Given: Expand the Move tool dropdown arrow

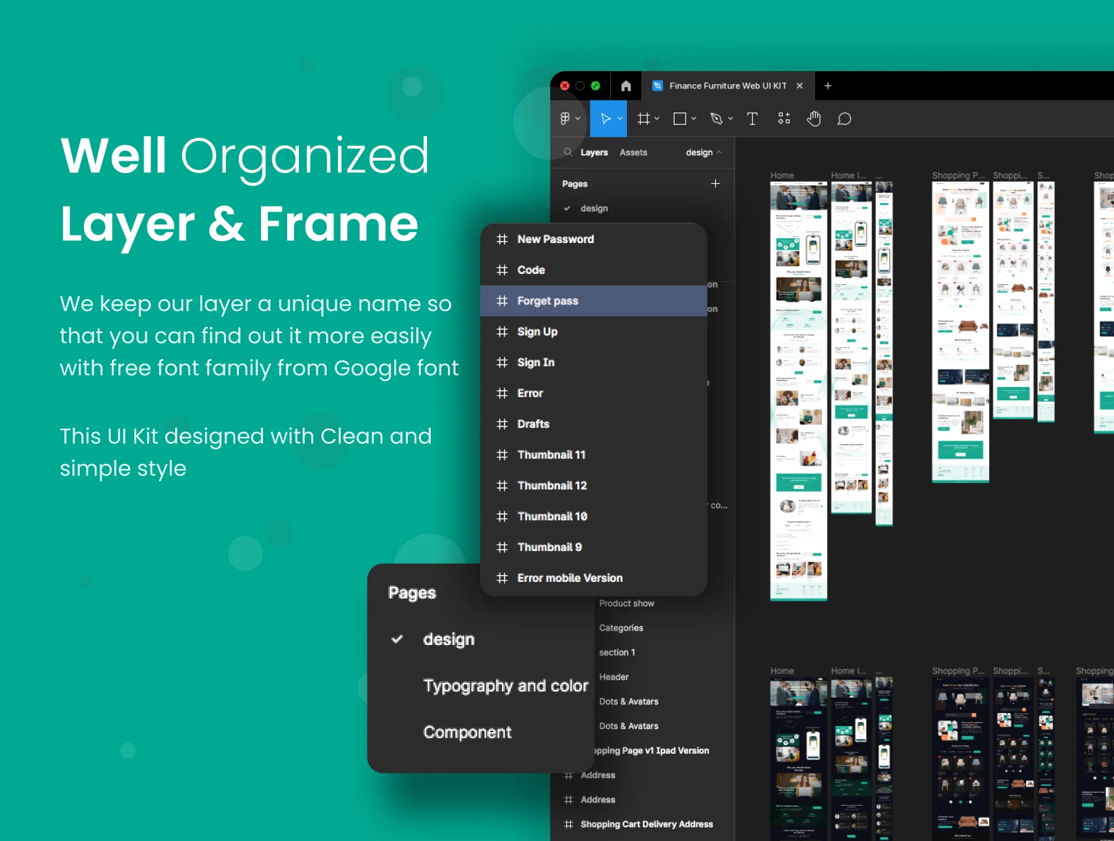Looking at the screenshot, I should pos(620,119).
